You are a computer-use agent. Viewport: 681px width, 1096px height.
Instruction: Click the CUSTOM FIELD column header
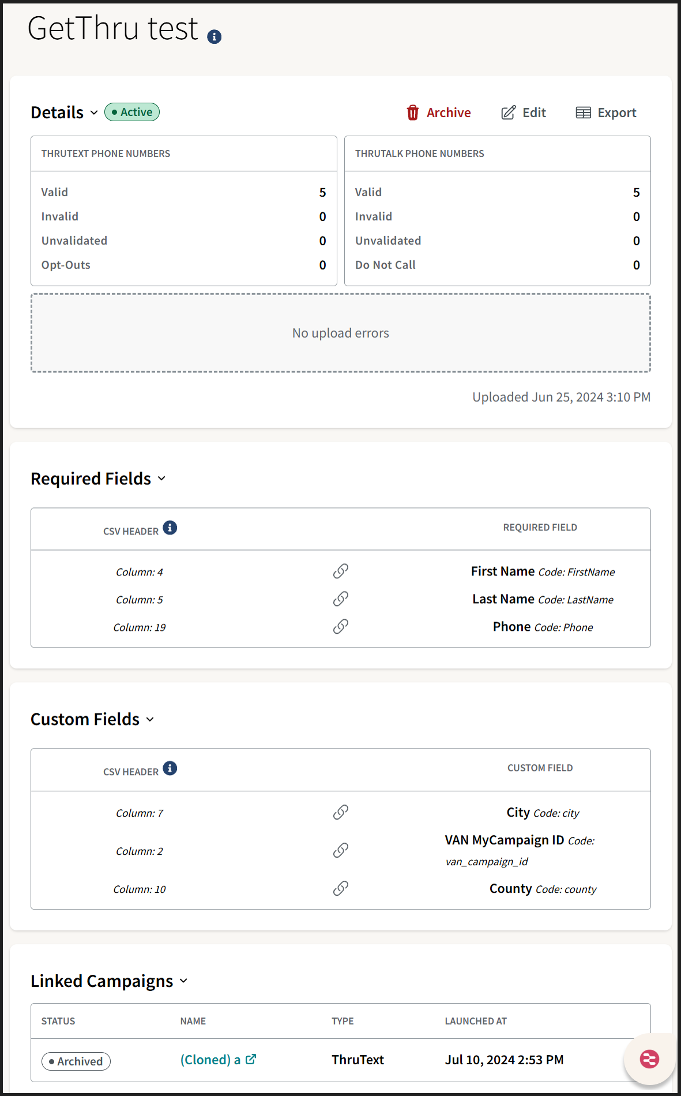pos(540,768)
